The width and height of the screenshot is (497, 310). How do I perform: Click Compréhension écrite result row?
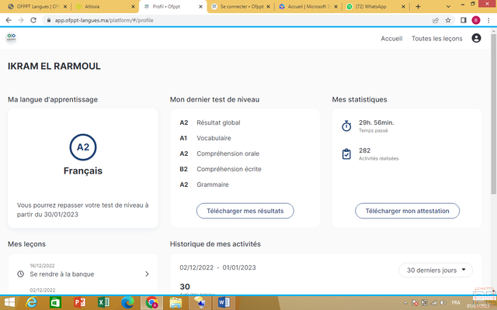click(221, 169)
